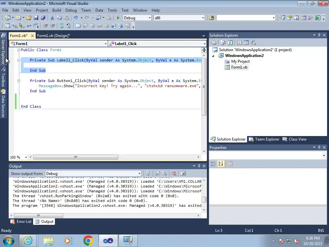Open the Tools menu
The width and height of the screenshot is (329, 247).
[112, 10]
